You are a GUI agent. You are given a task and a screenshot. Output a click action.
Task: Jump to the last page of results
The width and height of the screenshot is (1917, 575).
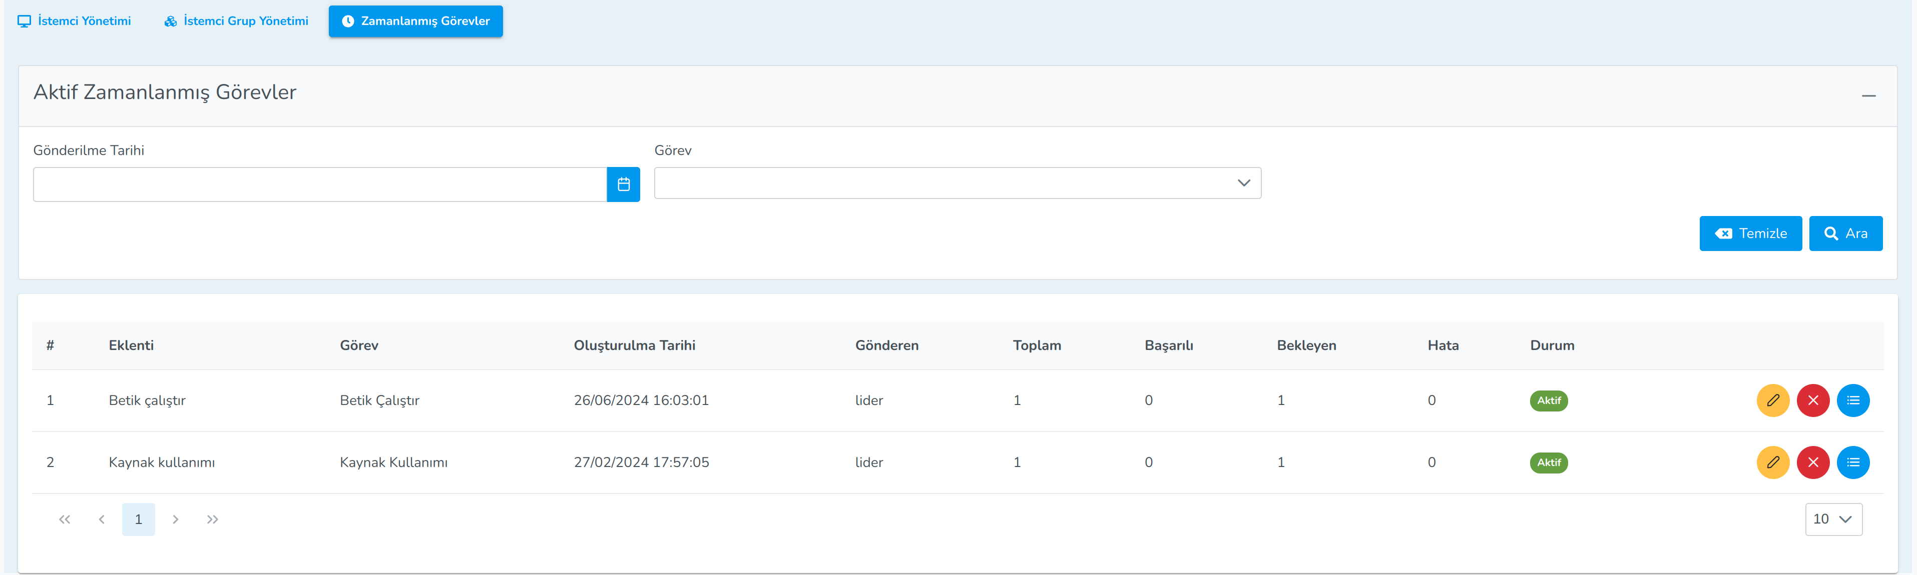click(x=212, y=518)
